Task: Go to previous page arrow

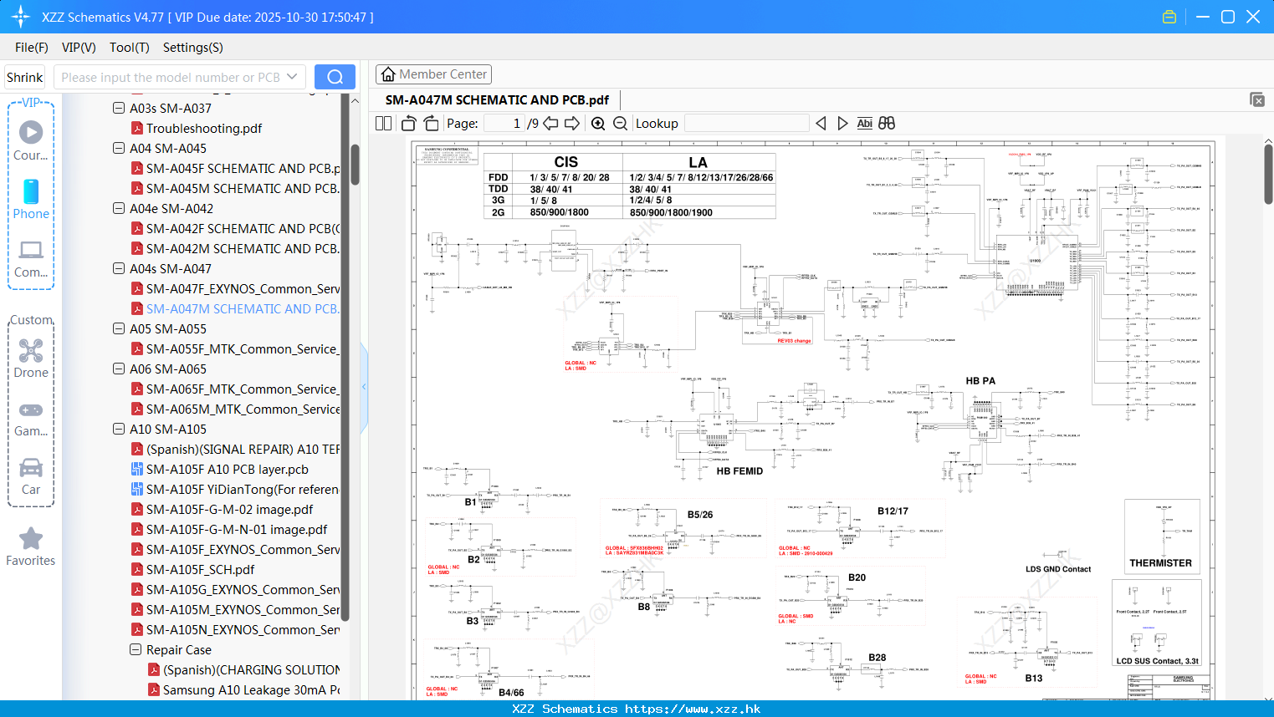Action: tap(550, 124)
